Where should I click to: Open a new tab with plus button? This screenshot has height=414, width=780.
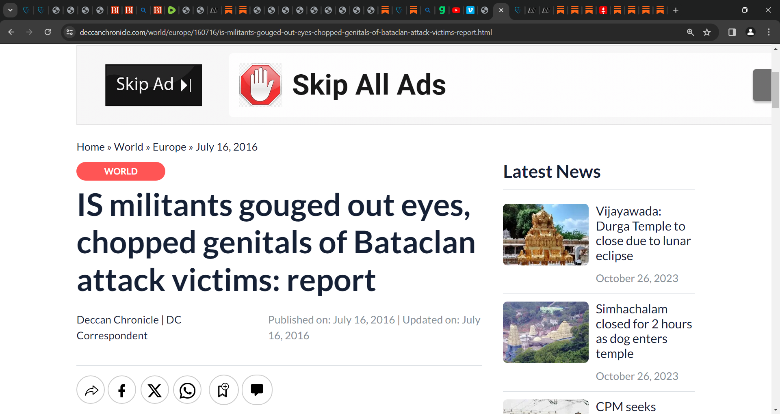(676, 10)
